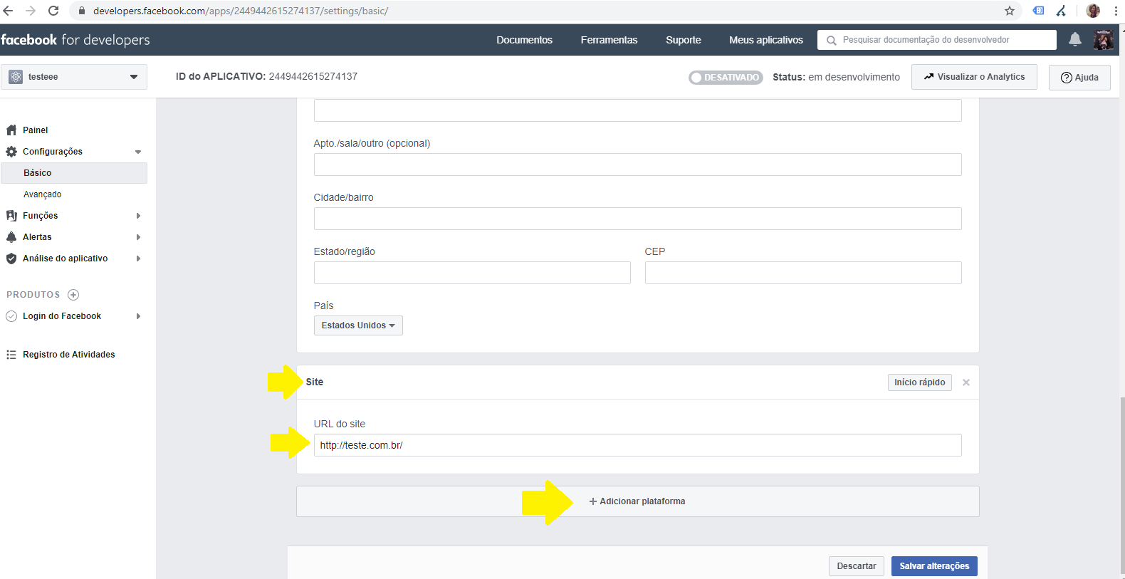Click the browser back arrow
Image resolution: width=1125 pixels, height=579 pixels.
(9, 11)
